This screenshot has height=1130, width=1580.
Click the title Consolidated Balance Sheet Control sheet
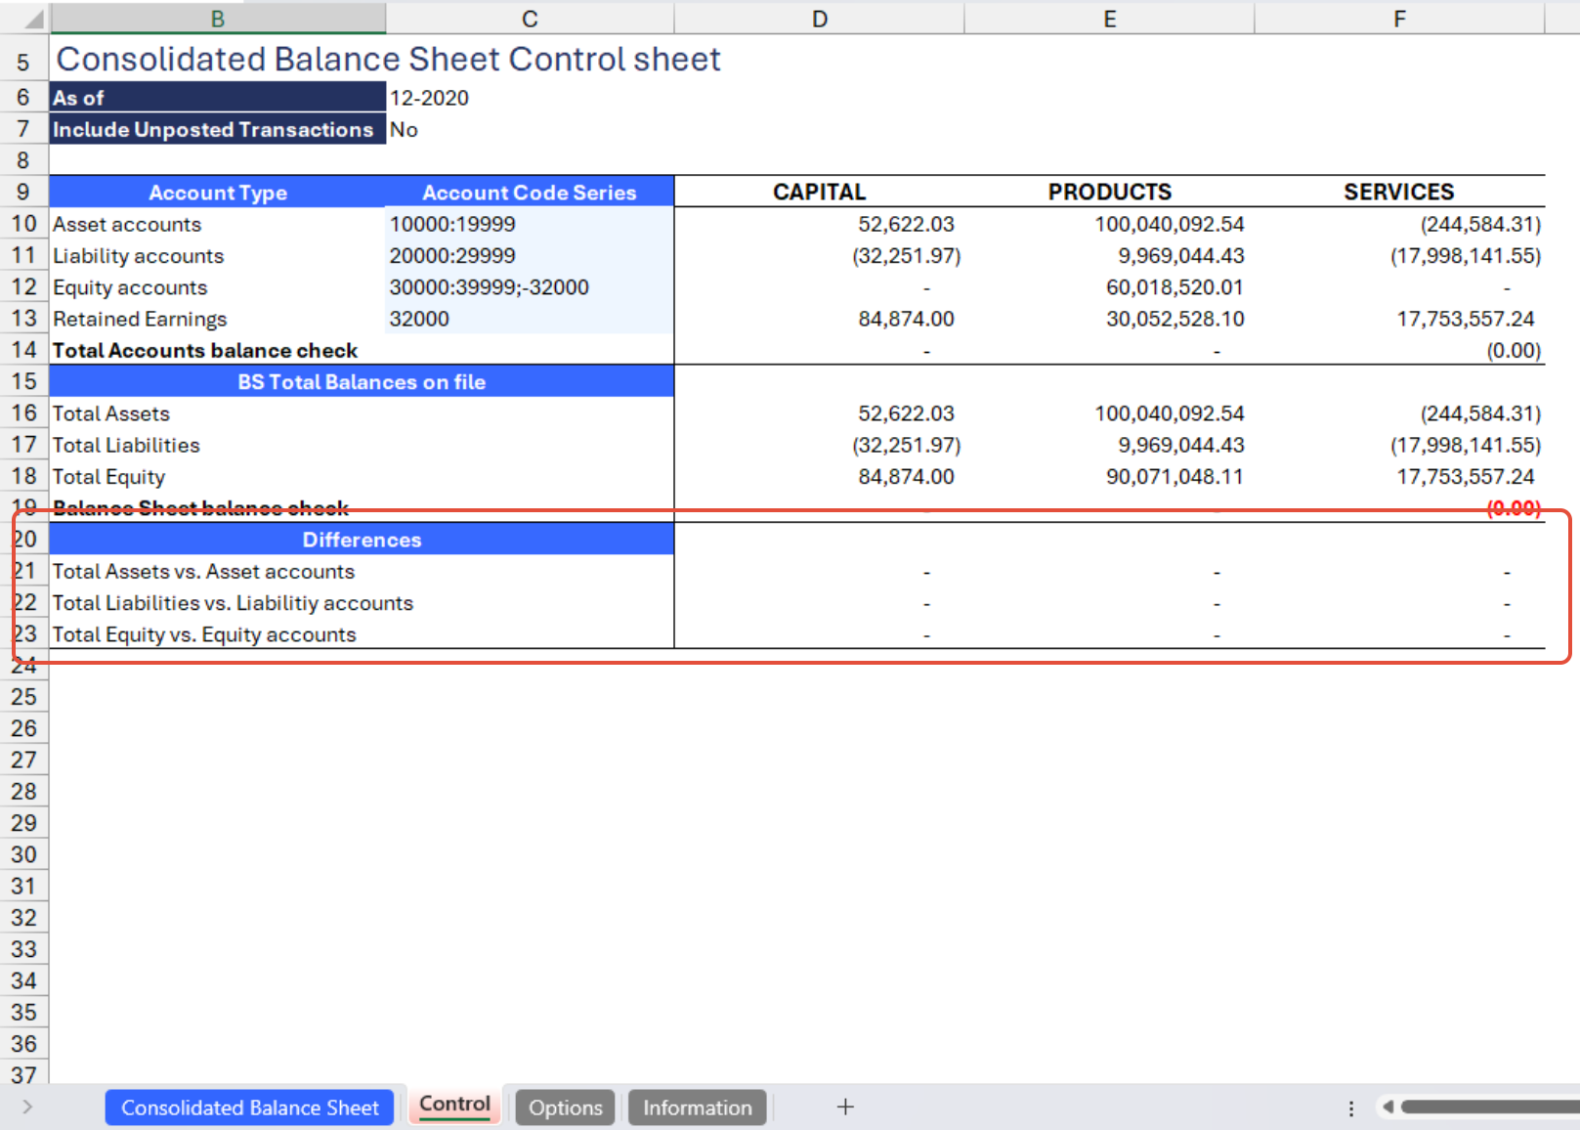click(x=388, y=59)
